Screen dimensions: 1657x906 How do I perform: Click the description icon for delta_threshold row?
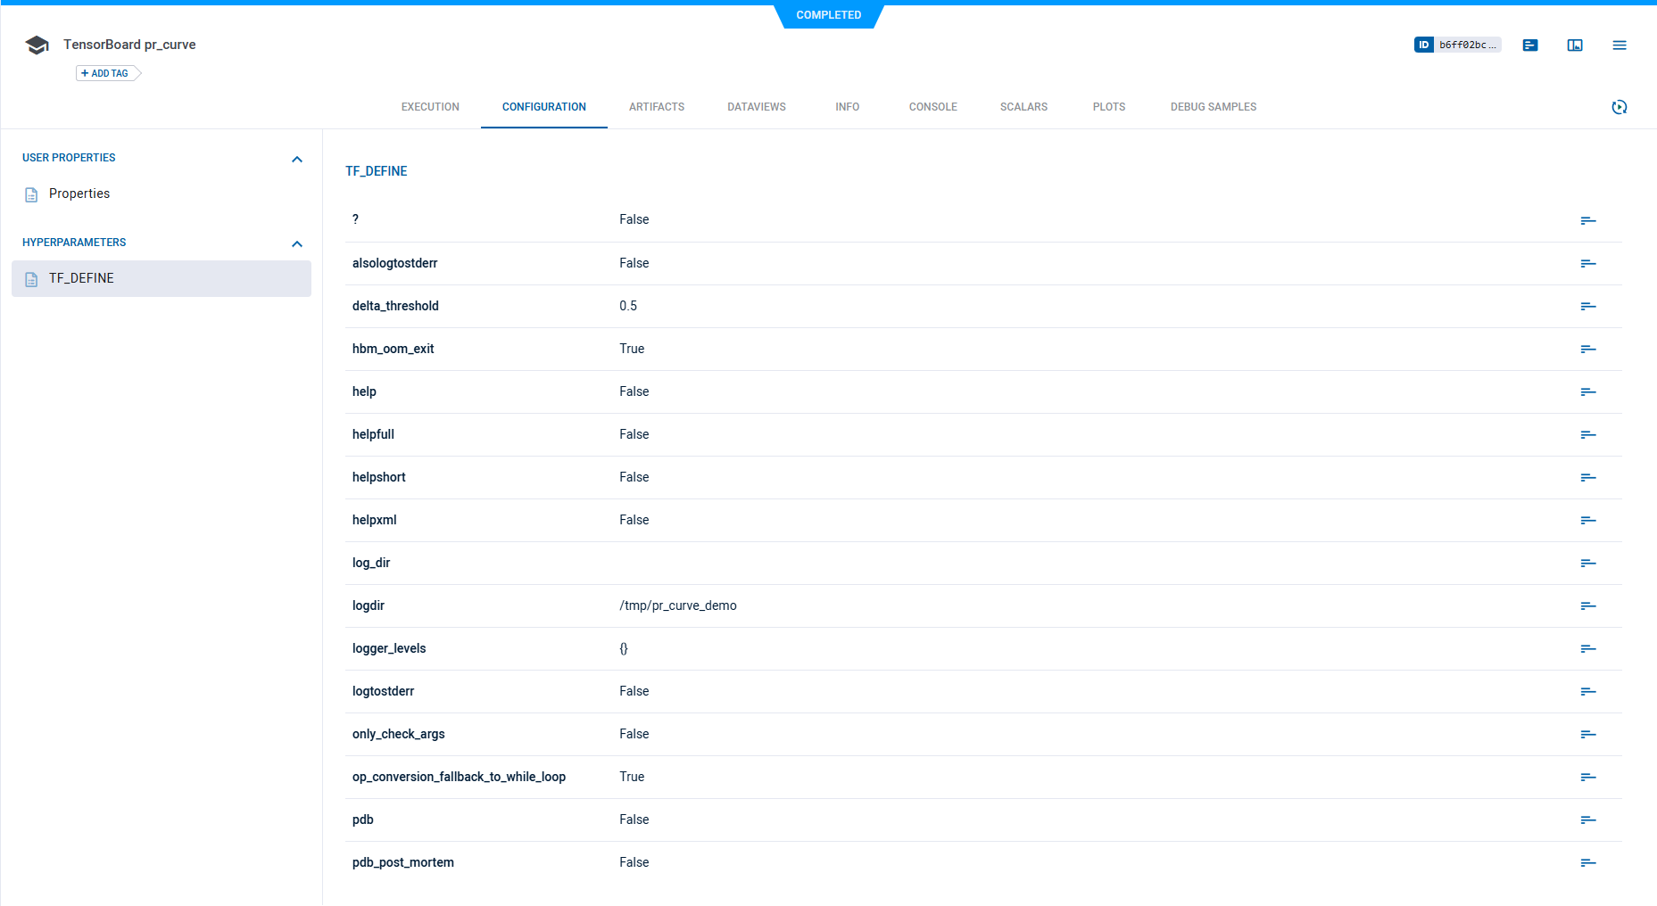click(1587, 306)
